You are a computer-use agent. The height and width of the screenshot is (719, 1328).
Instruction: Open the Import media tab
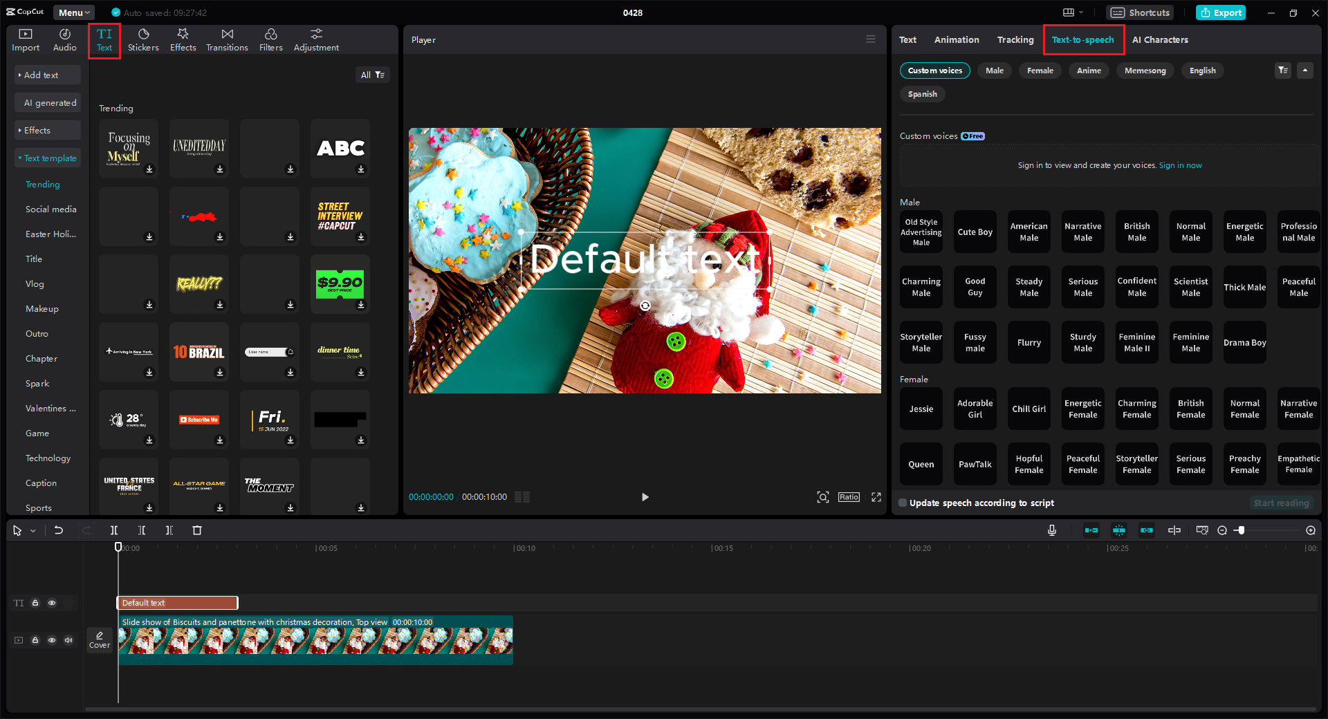(x=26, y=40)
